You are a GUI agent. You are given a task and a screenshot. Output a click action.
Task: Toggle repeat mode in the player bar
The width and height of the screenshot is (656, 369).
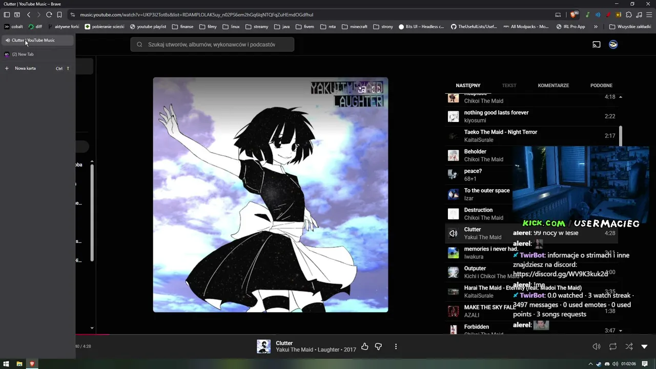pyautogui.click(x=613, y=346)
